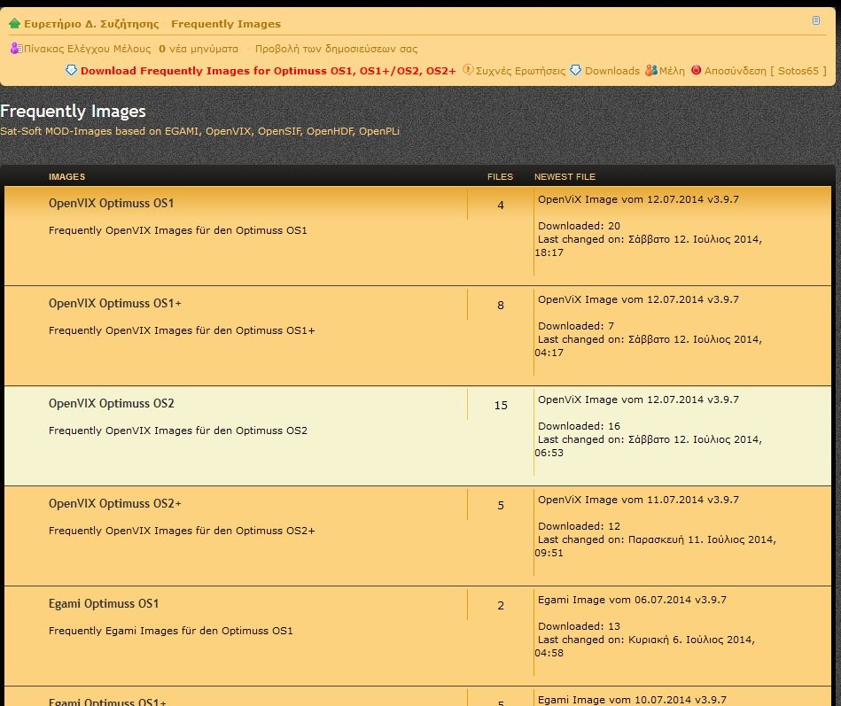Open newest file in OpenVIX Optimuss OS1+ row

(x=638, y=299)
